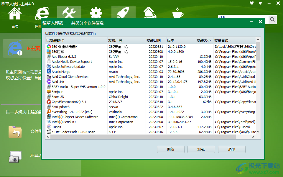Click the horizontal scrollbar thumb
This screenshot has width=283, height=177.
[143, 137]
